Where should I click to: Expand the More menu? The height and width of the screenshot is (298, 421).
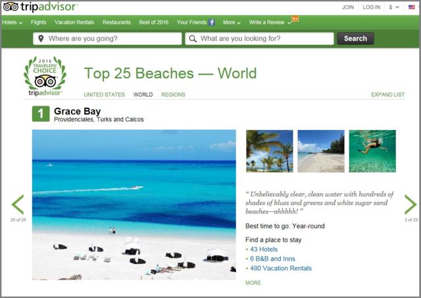[232, 22]
